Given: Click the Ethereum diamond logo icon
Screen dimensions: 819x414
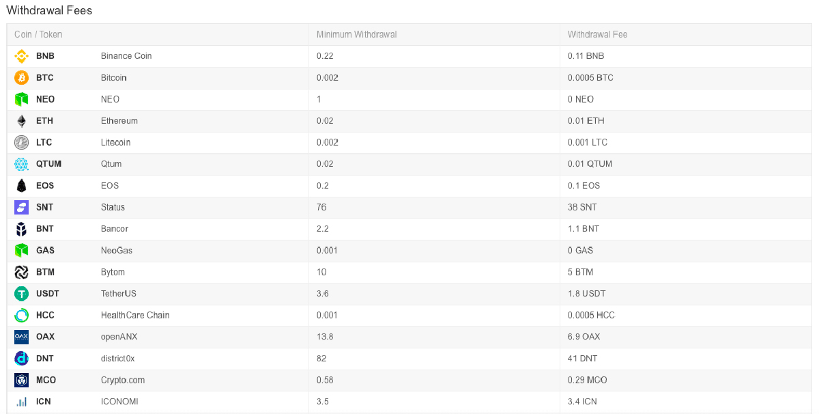Looking at the screenshot, I should pos(22,121).
